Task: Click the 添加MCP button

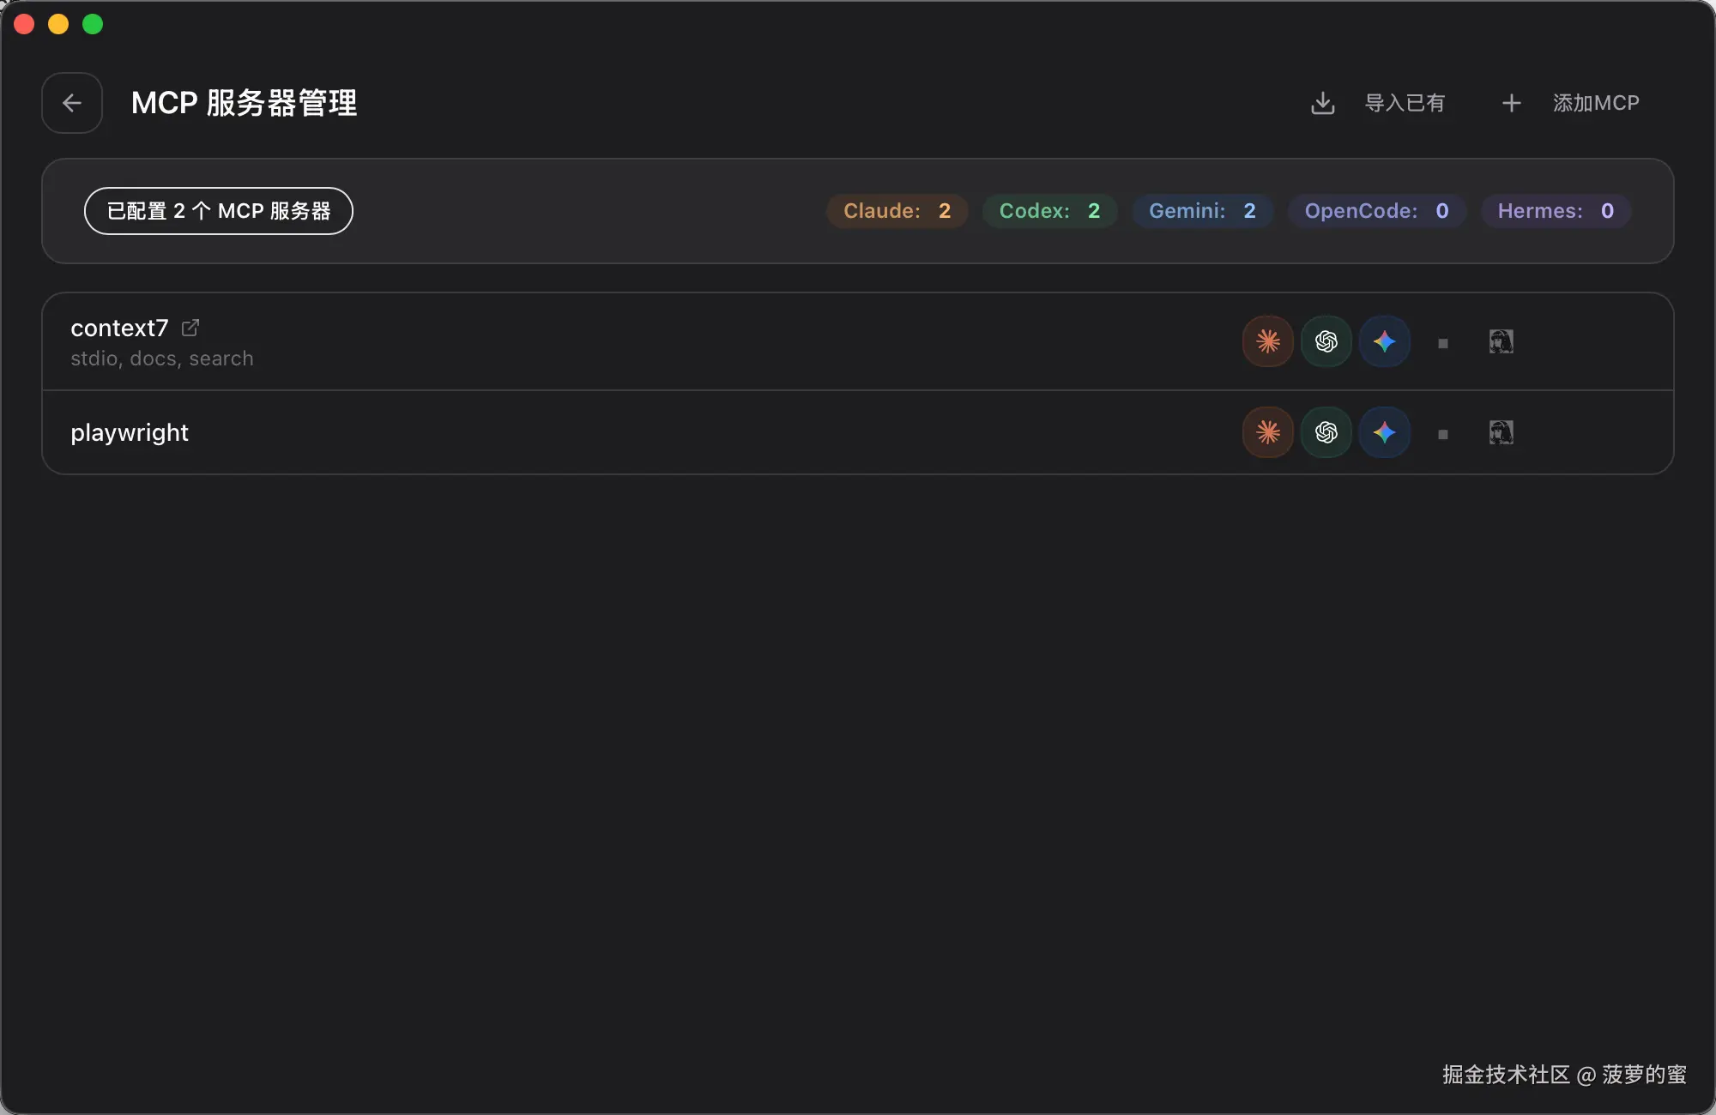Action: point(1595,103)
